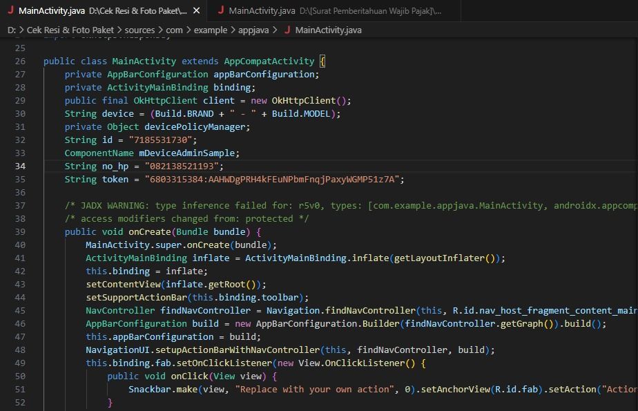Open 'appjava' breadcrumb segment
Screen dimensions: 638x411
point(253,30)
